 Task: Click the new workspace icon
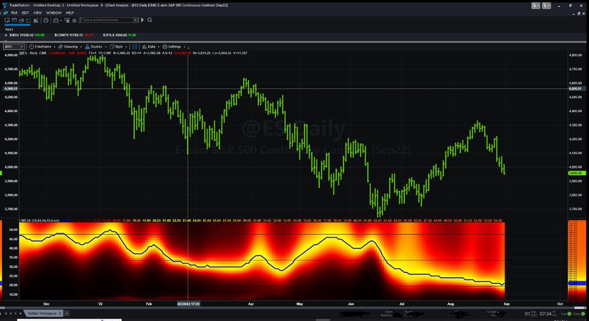click(7, 20)
